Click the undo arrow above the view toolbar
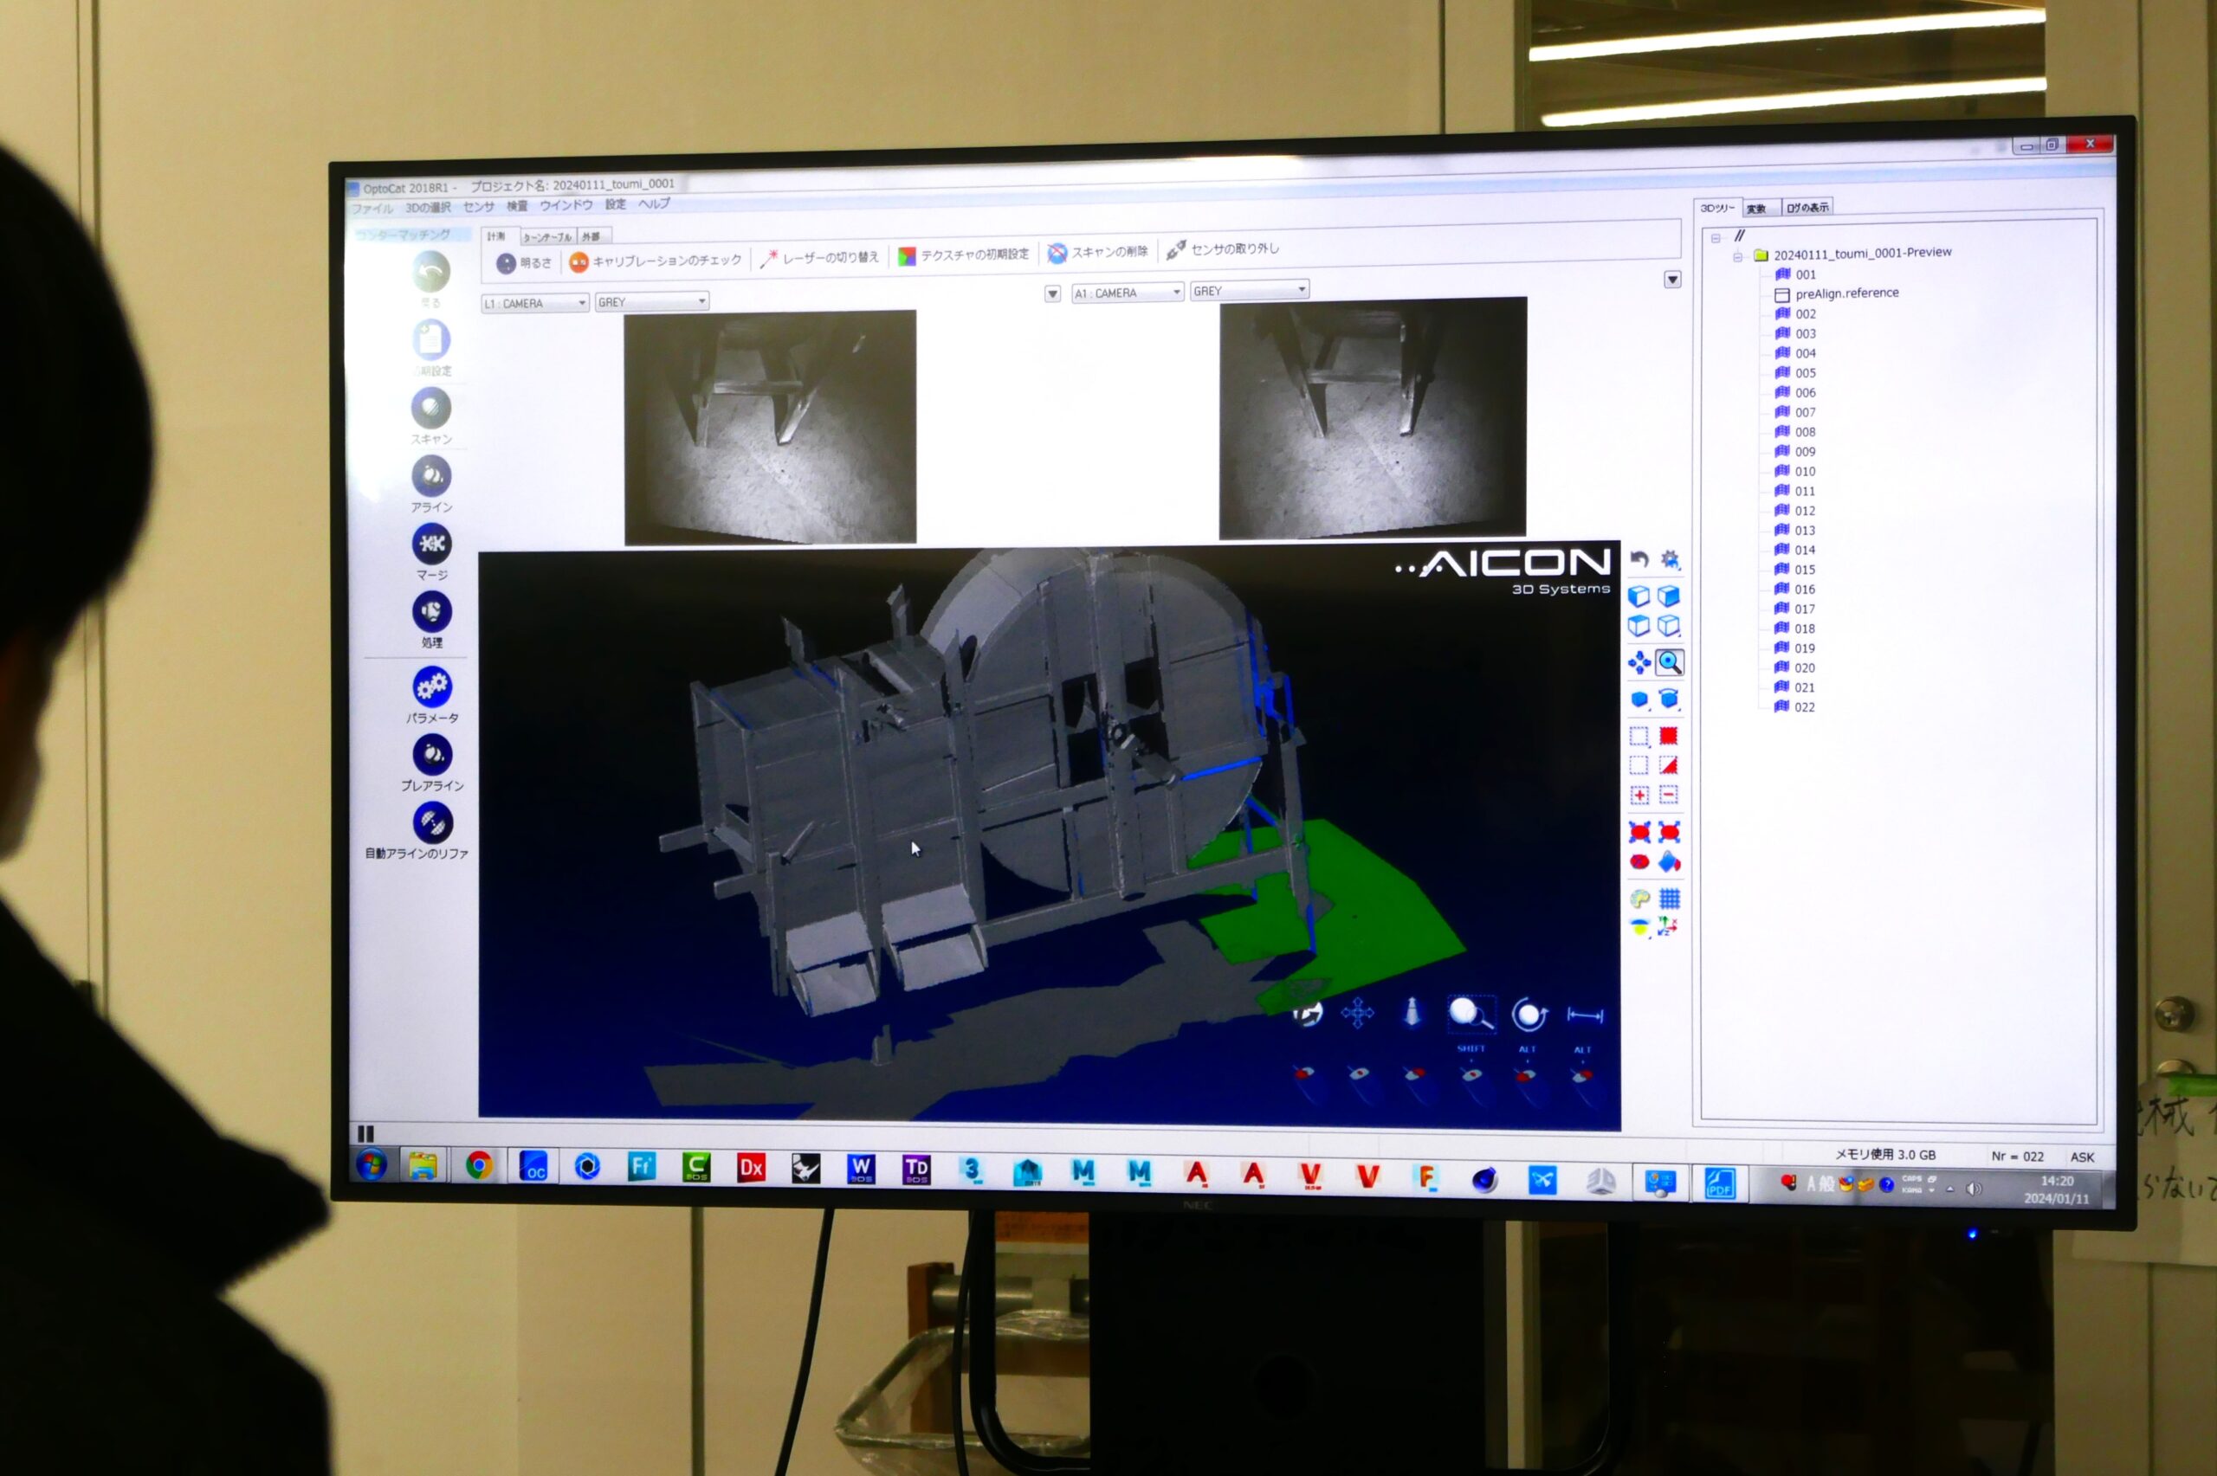 [x=1639, y=559]
